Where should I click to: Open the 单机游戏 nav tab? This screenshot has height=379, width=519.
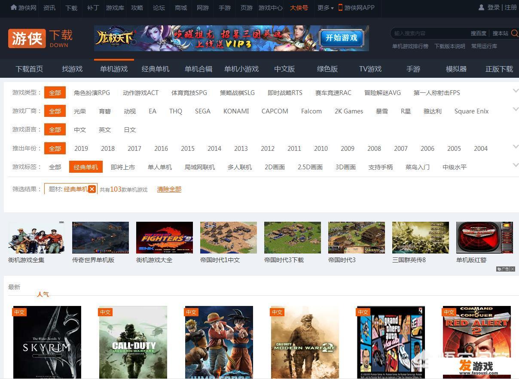point(114,69)
